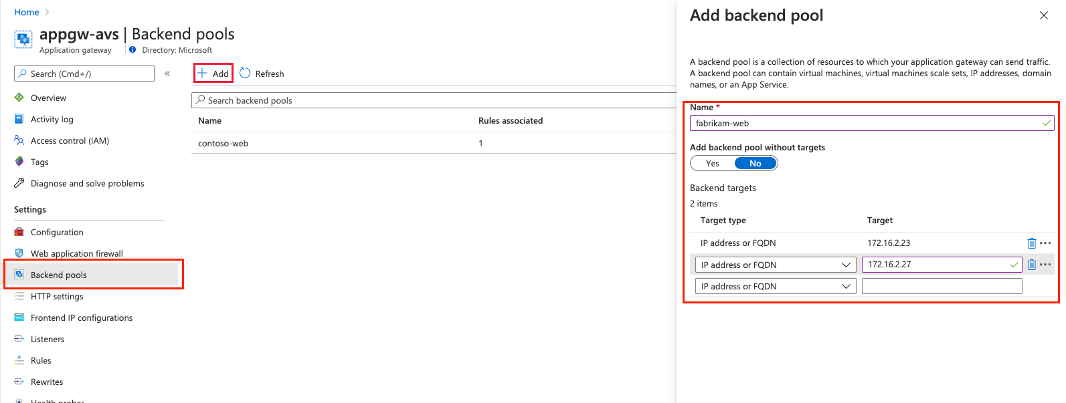The image size is (1066, 403).
Task: Click the target field with 172.16.2.27
Action: point(942,265)
